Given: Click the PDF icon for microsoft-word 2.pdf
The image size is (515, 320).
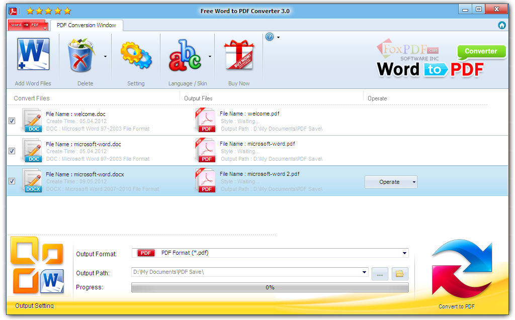Looking at the screenshot, I should 205,180.
